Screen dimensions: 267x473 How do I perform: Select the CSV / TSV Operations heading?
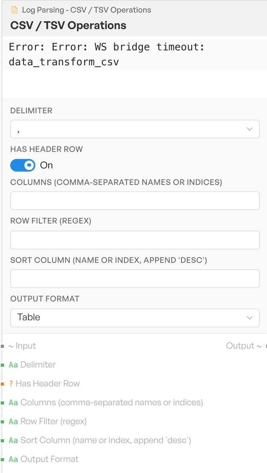pos(68,26)
